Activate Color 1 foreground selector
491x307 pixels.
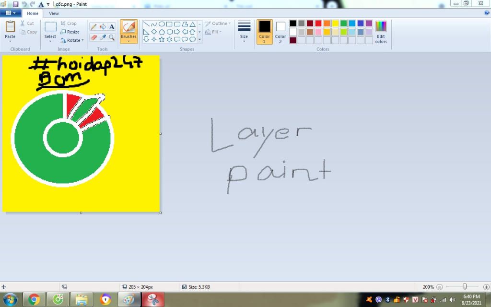pyautogui.click(x=264, y=32)
